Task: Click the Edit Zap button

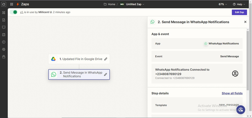Action: tap(239, 12)
